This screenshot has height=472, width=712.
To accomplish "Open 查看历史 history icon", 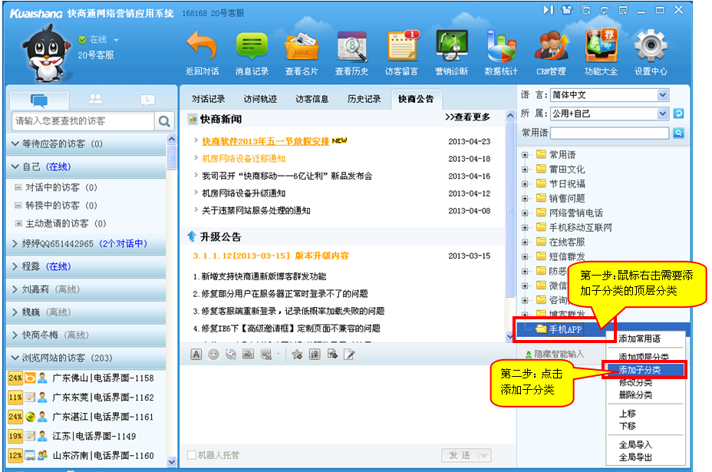I will click(351, 48).
